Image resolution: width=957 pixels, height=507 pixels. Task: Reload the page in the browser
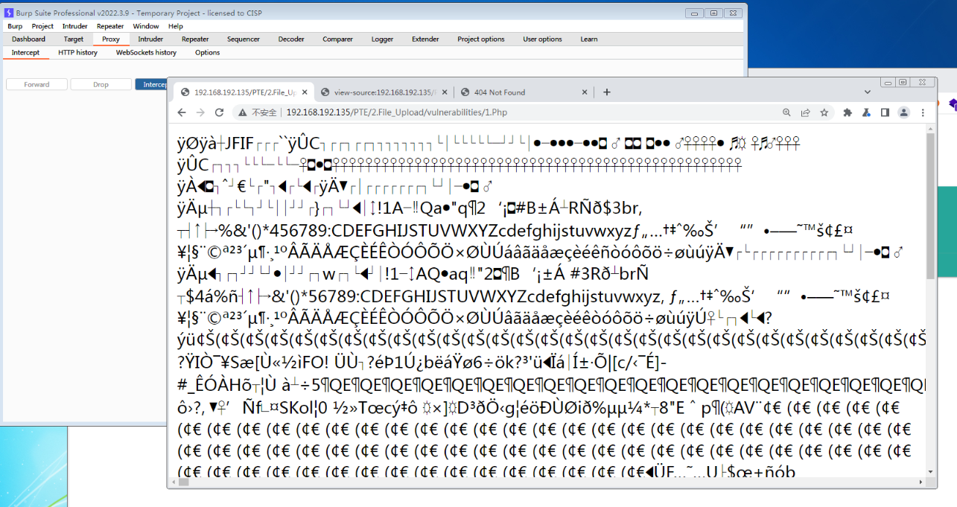click(219, 112)
